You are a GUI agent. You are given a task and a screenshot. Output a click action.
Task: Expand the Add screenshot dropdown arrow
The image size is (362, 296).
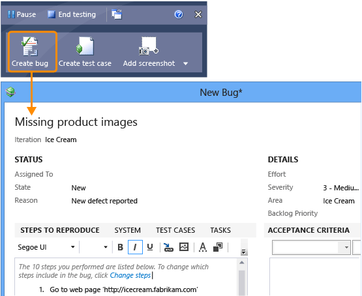coord(186,63)
